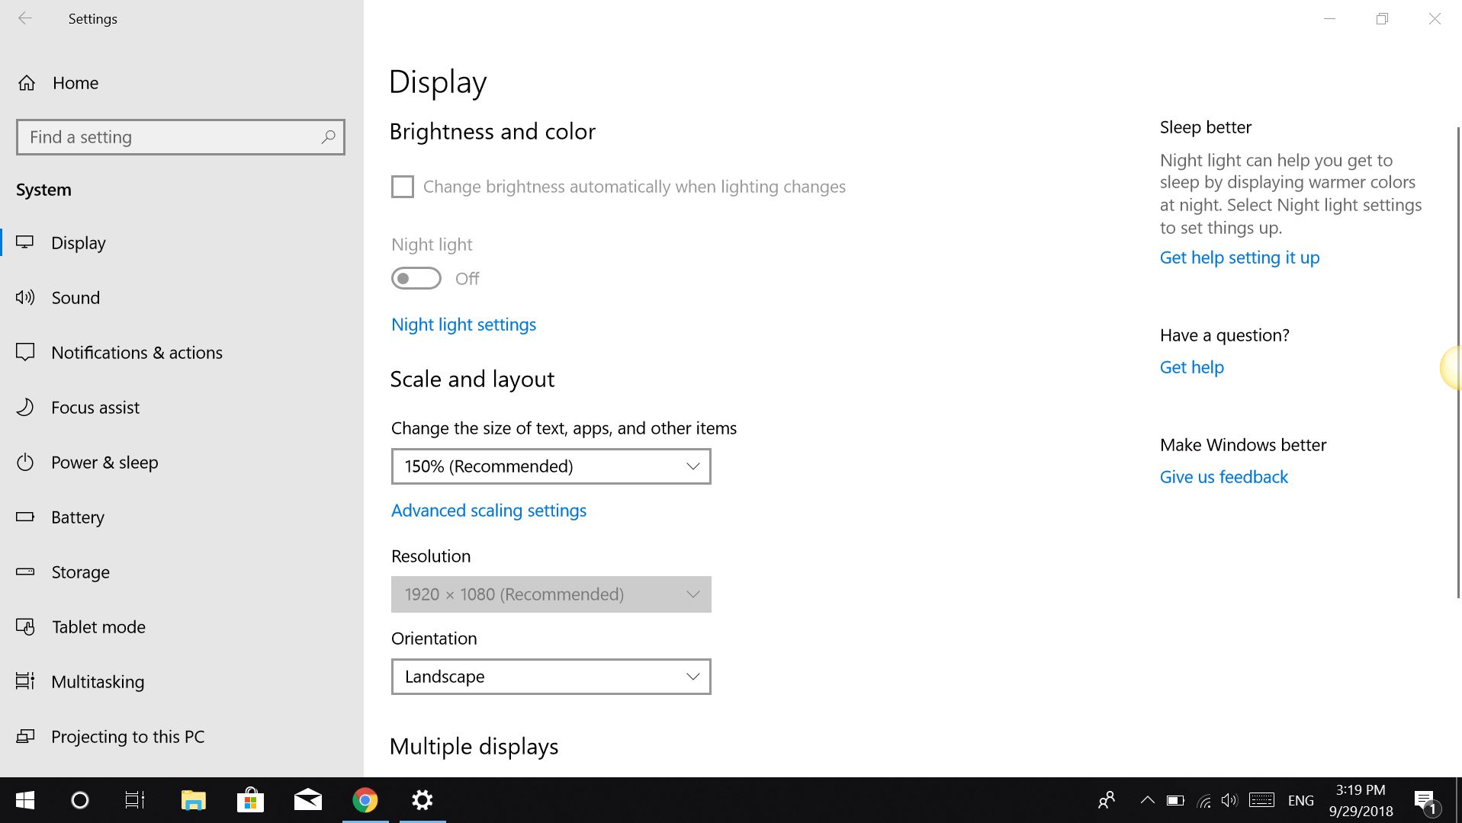
Task: Open Action Center notification icon
Action: (1425, 801)
